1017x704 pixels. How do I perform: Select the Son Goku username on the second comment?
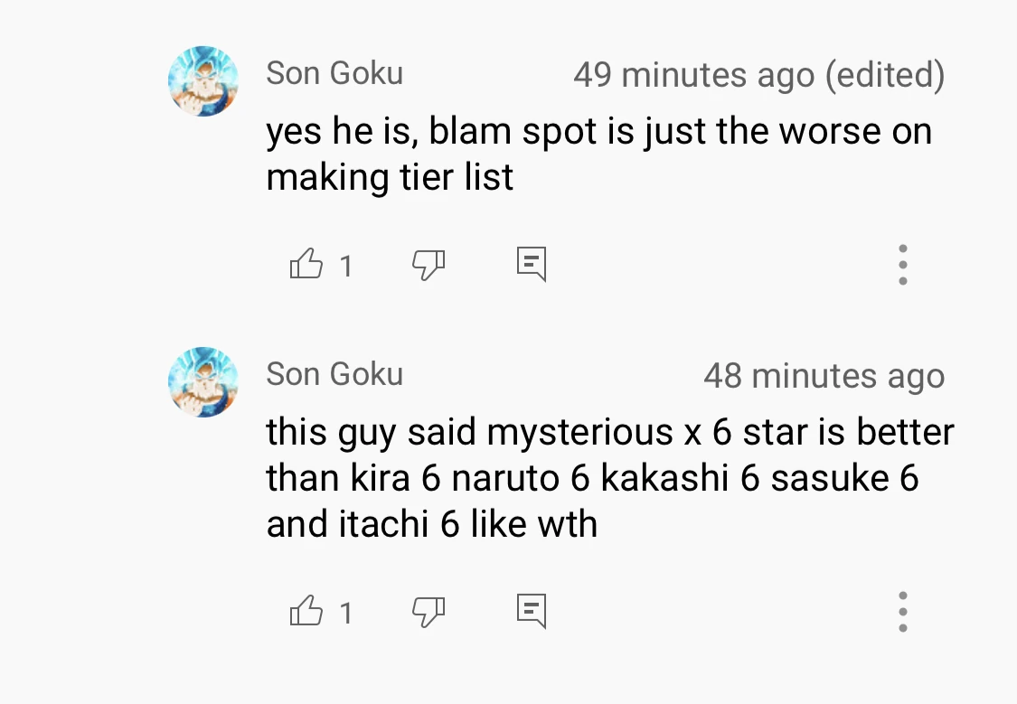tap(334, 374)
